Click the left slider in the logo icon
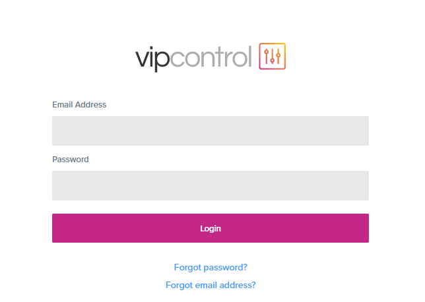 coord(266,56)
